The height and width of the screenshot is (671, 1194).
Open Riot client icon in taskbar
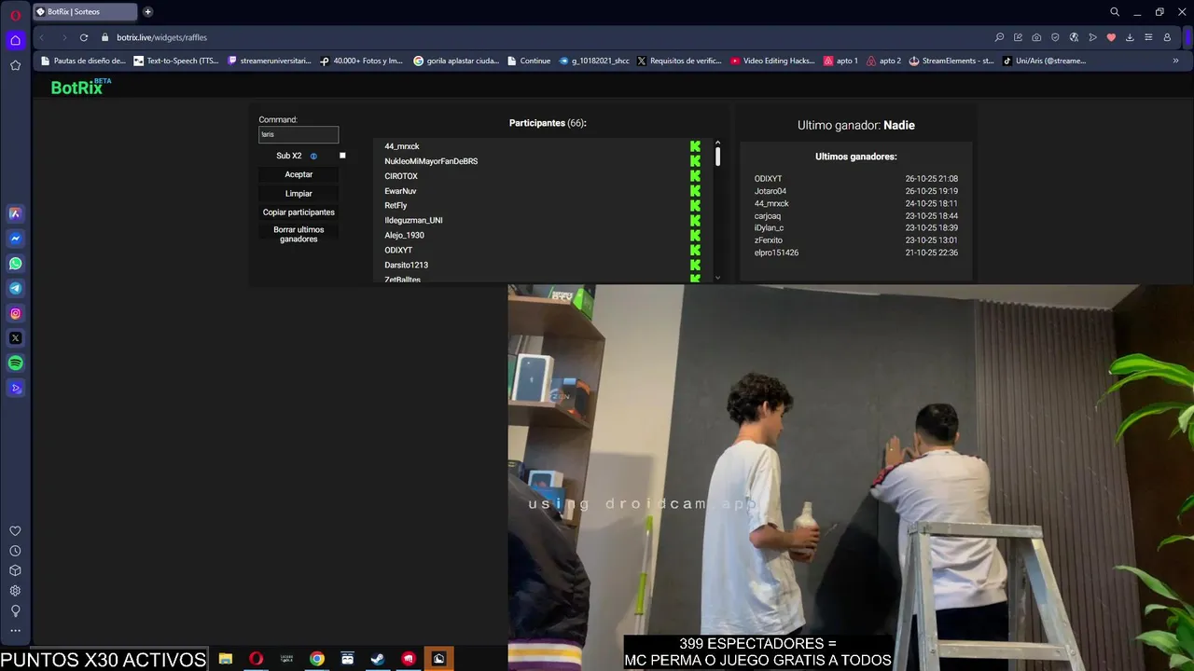(409, 659)
